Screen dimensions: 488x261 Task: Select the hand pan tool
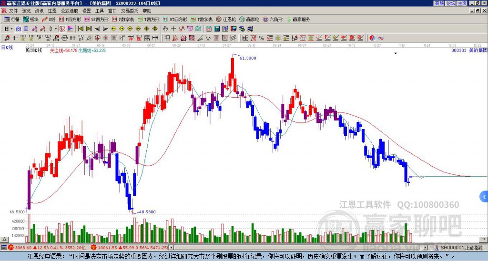(165, 29)
